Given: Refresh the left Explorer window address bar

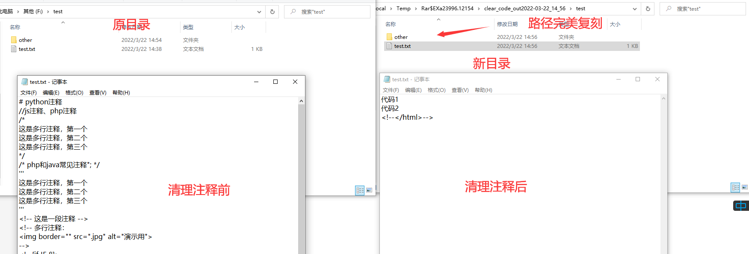Looking at the screenshot, I should tap(272, 12).
